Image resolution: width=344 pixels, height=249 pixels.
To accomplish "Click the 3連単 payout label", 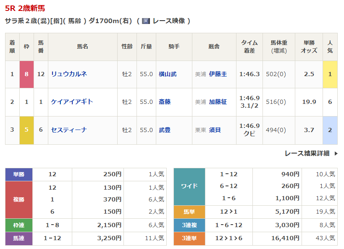I will click(189, 238).
